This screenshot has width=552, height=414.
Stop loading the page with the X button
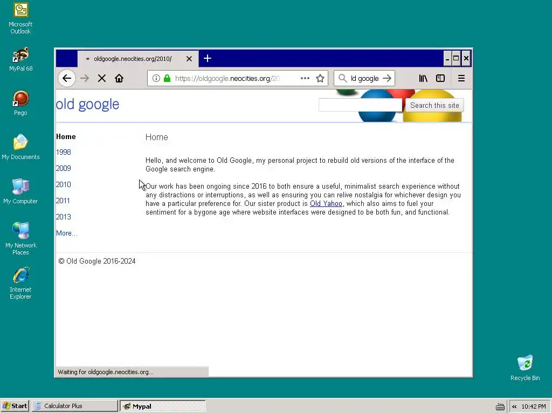point(102,78)
